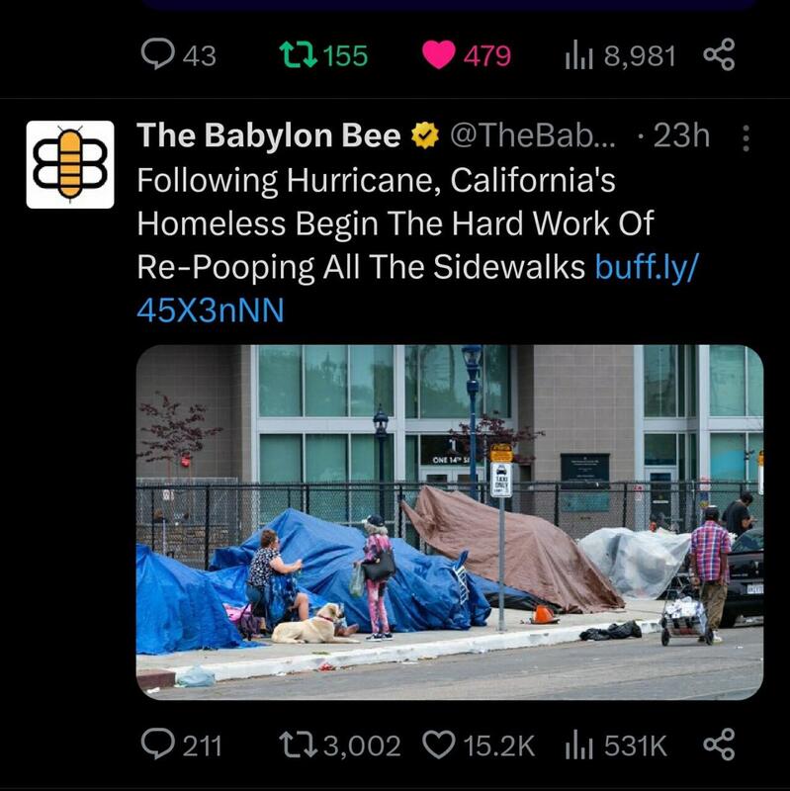Open the three-dot more options menu

click(746, 138)
